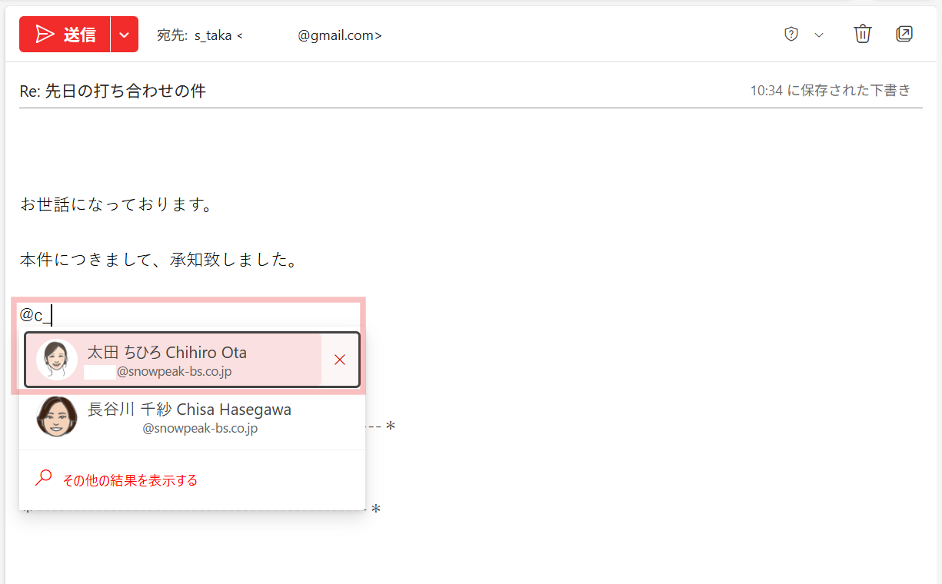Click the 送信 send button

coord(67,35)
